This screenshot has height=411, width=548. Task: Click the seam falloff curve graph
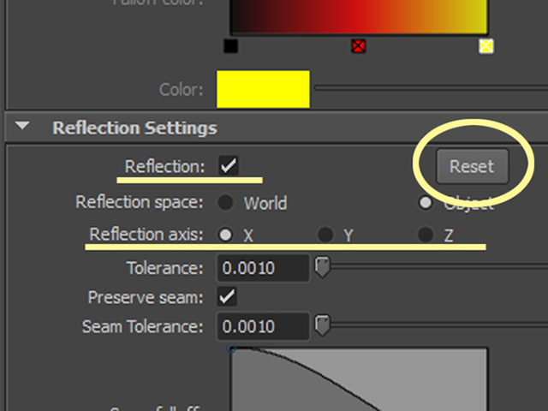pos(359,379)
